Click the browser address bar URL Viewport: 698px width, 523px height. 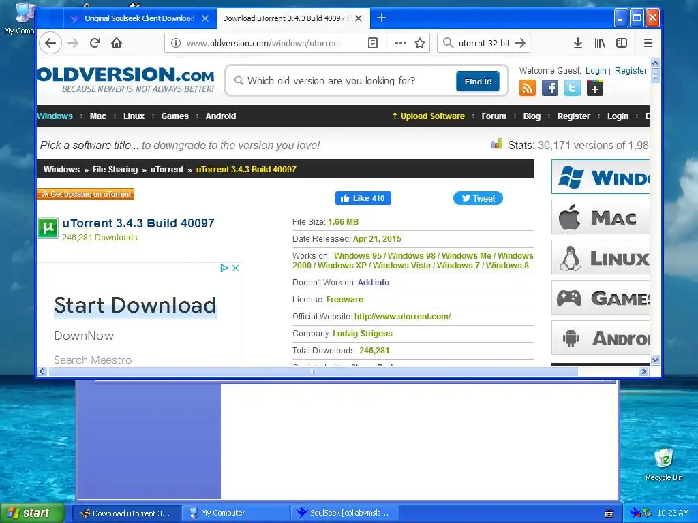264,43
